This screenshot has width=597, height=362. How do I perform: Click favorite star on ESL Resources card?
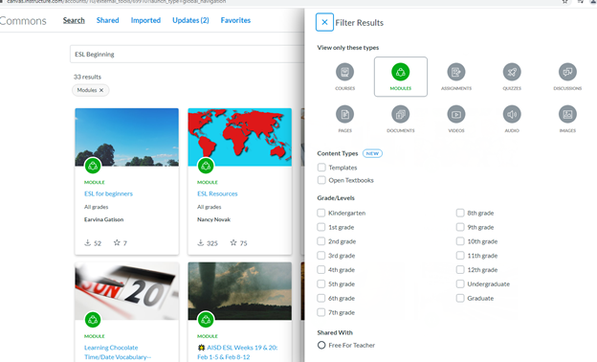point(233,242)
